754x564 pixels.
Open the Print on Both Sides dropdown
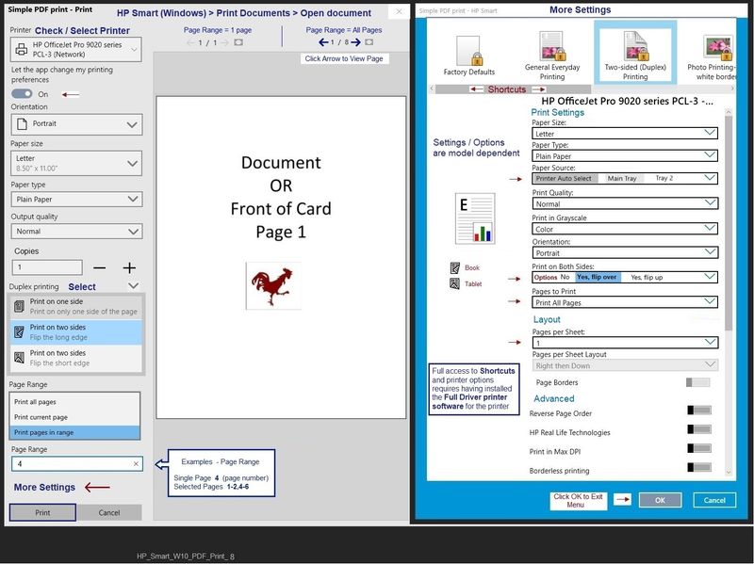click(x=625, y=277)
